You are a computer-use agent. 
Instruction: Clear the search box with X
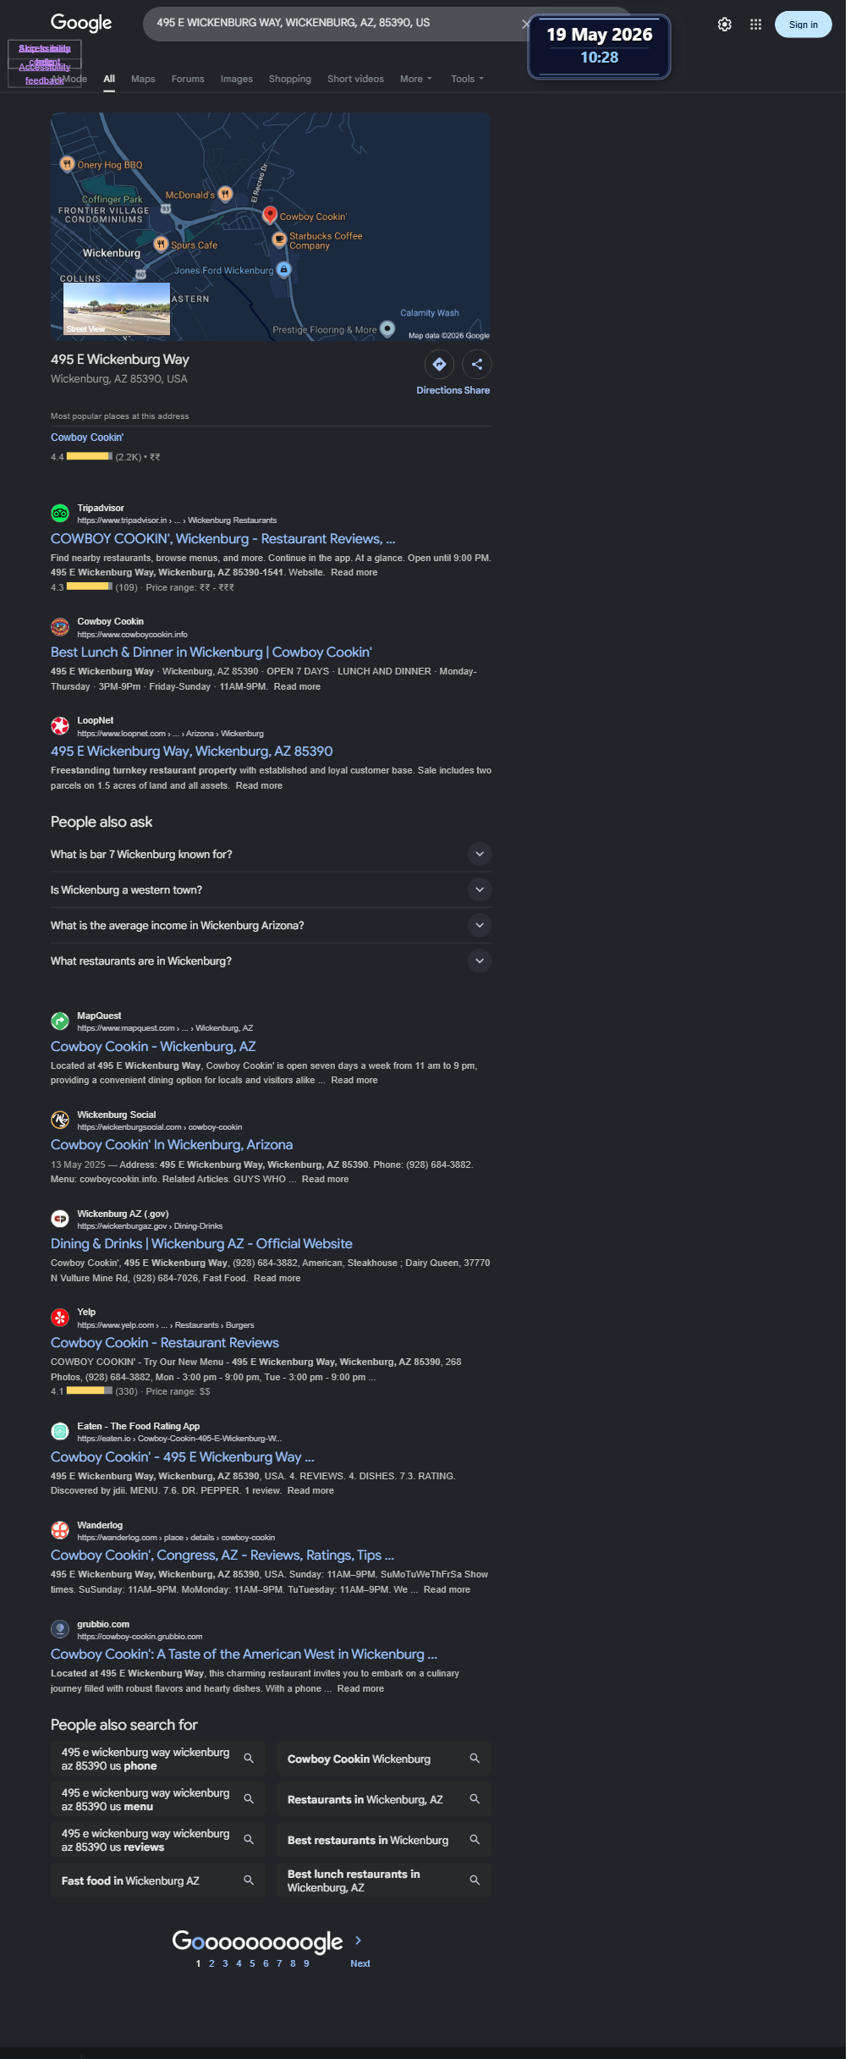525,24
